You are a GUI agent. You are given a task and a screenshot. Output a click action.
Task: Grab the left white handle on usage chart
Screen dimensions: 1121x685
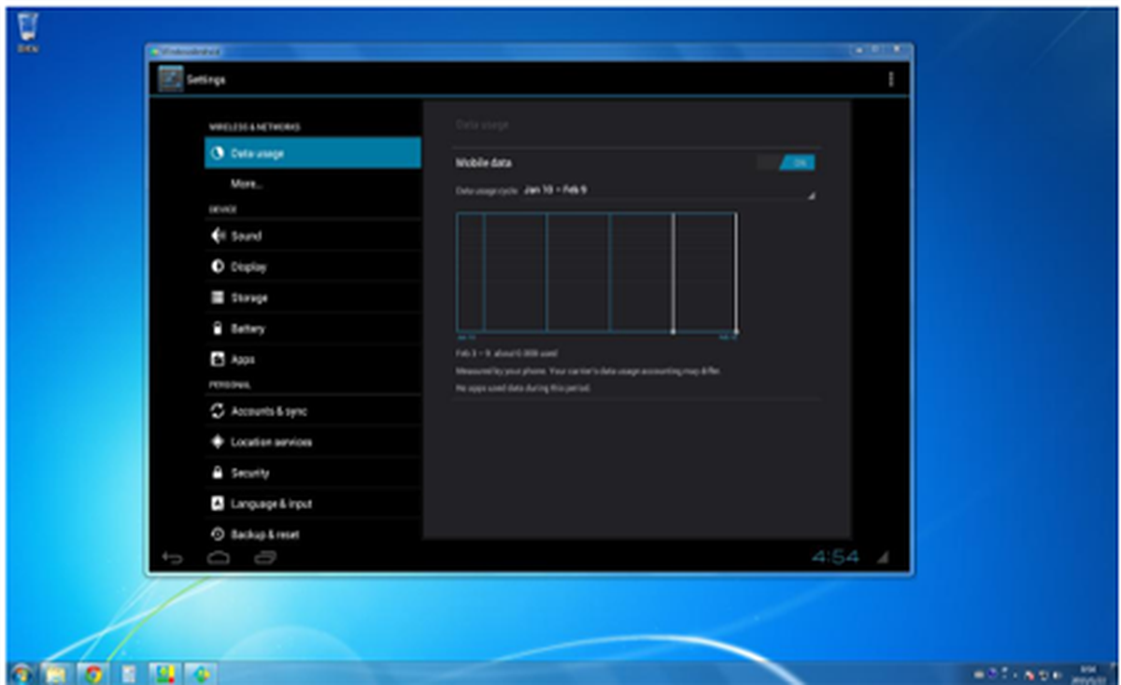click(x=673, y=273)
